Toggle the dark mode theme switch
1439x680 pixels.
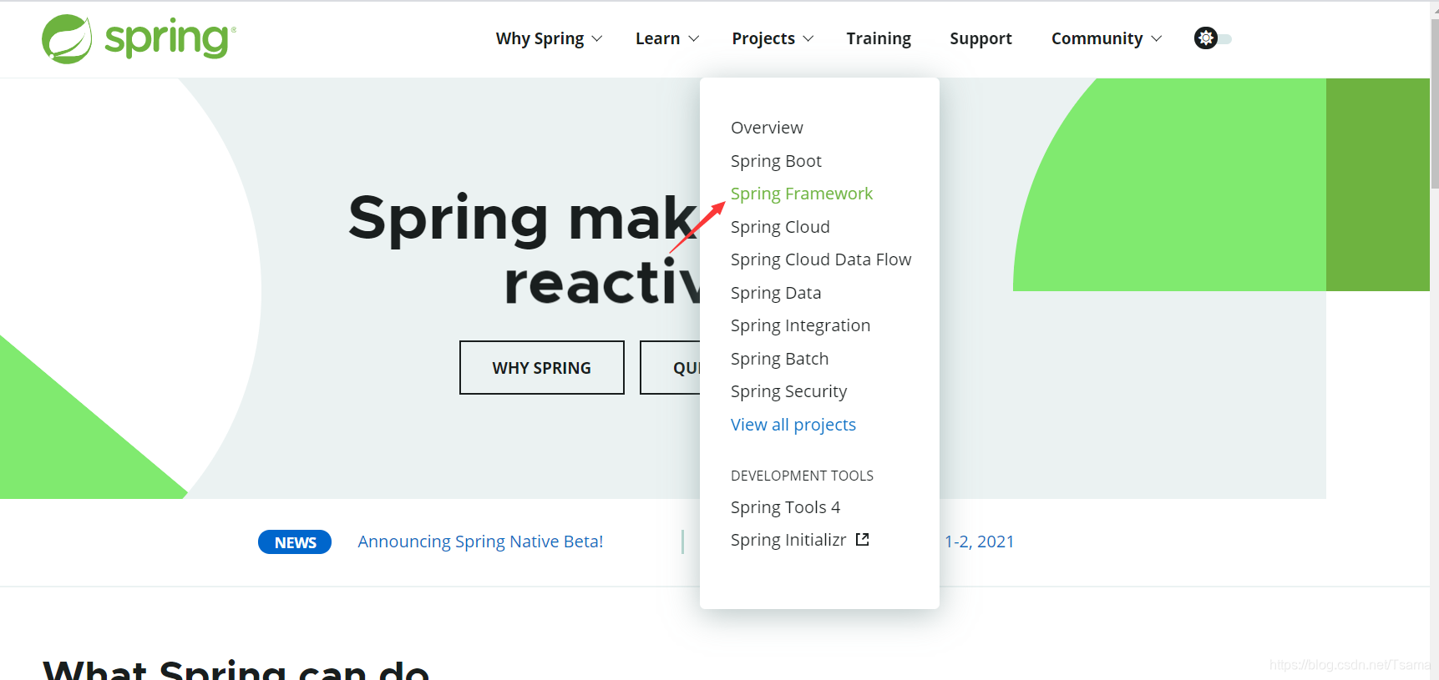coord(1213,38)
